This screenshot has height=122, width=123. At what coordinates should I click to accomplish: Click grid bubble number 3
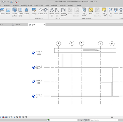[x=82, y=43]
